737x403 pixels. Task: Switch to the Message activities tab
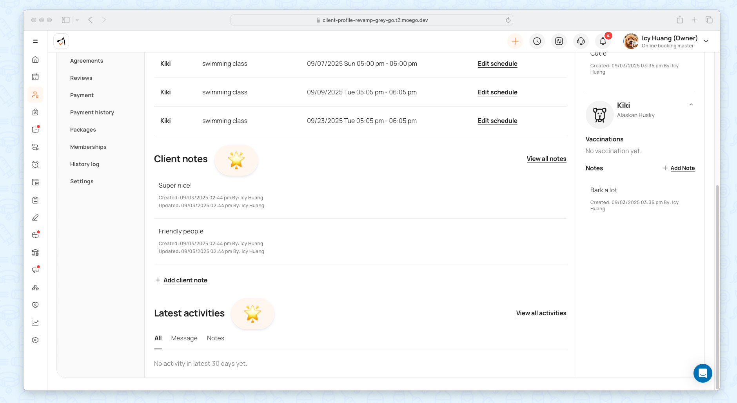(x=184, y=338)
